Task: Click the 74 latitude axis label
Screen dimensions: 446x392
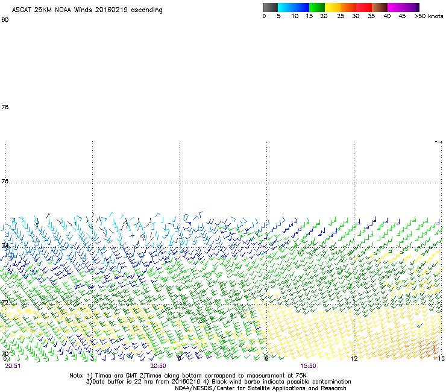Action: [x=5, y=245]
